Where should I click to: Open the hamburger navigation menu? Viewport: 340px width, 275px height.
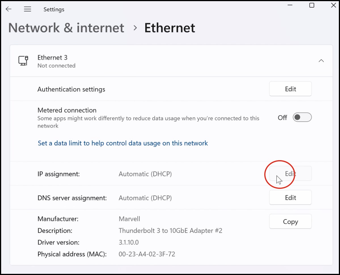tap(28, 9)
